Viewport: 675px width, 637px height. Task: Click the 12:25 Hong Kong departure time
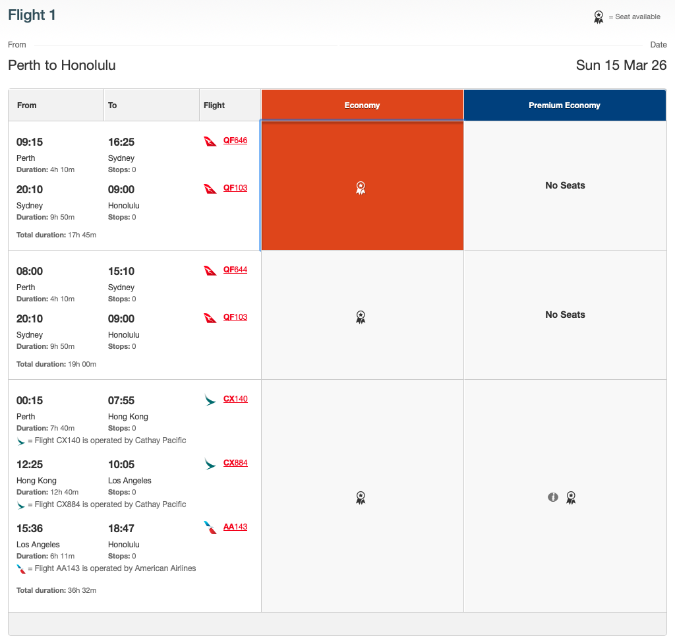[x=30, y=464]
